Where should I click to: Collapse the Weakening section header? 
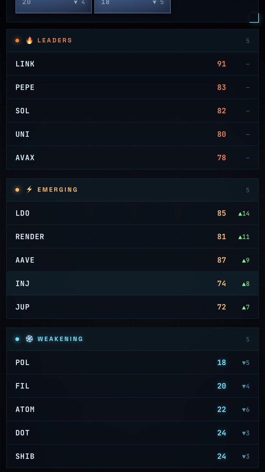pyautogui.click(x=132, y=339)
